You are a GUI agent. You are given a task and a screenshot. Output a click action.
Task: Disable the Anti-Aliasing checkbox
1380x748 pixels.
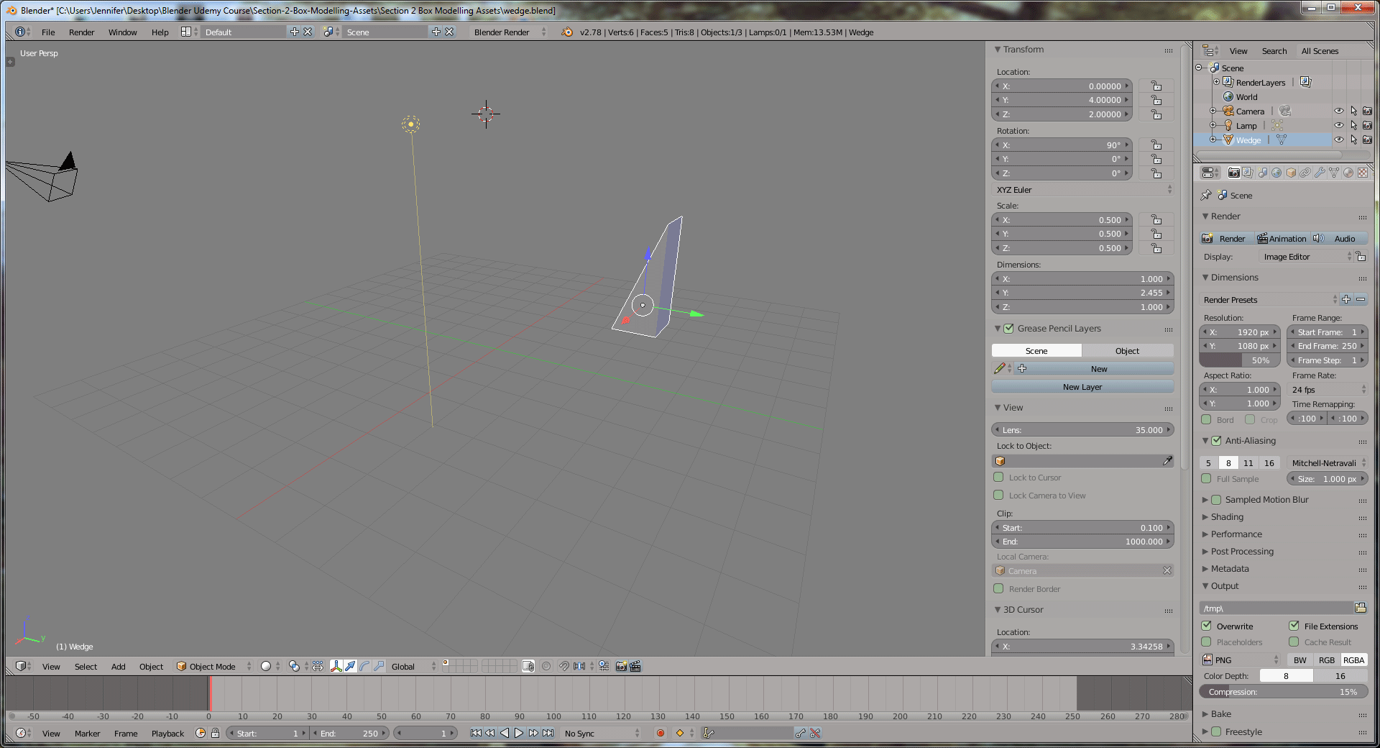[1216, 441]
